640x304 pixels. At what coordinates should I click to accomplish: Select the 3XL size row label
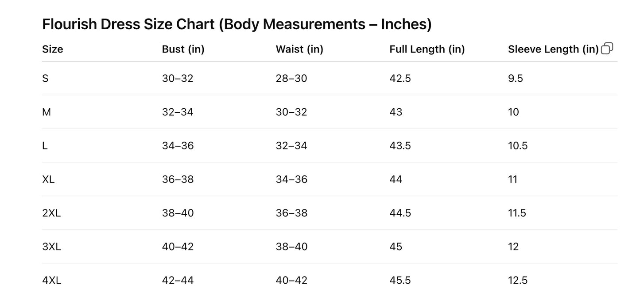pyautogui.click(x=51, y=247)
